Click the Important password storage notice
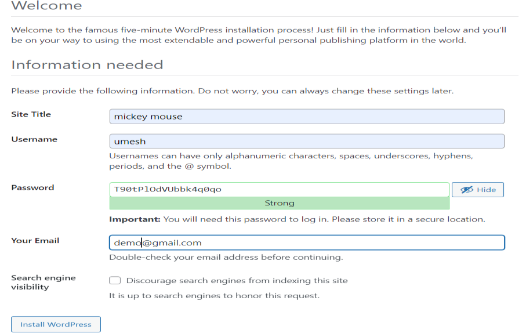The width and height of the screenshot is (526, 333). (297, 219)
